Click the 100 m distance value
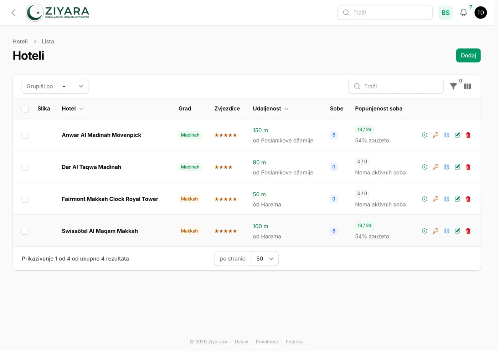The image size is (499, 351). point(261,227)
